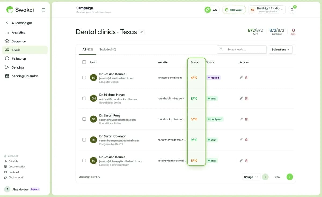Viewport: 322px width, 197px height.
Task: Delete lead jessica@lakewayfamilydental.com
Action: point(246,161)
